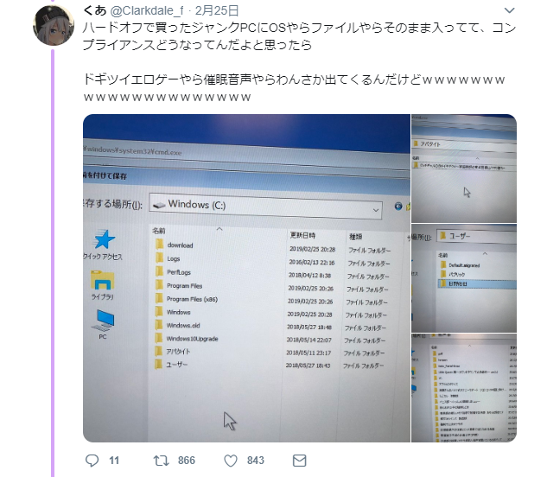547x477 pixels.
Task: Open the large Windows (C:) photo
Action: tap(246, 278)
